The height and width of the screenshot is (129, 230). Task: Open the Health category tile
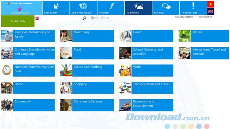pyautogui.click(x=146, y=36)
